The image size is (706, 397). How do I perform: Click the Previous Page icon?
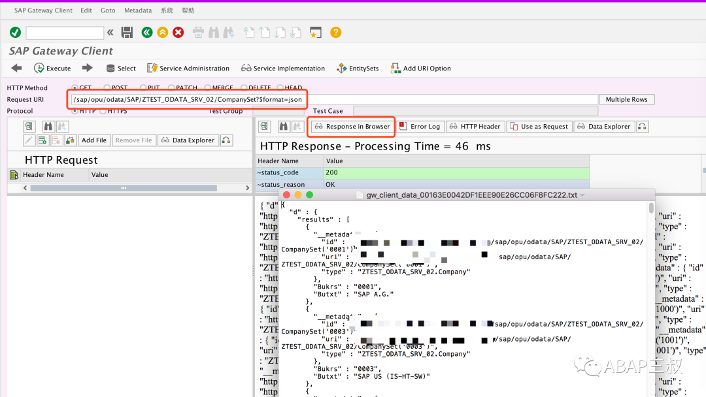(x=265, y=33)
